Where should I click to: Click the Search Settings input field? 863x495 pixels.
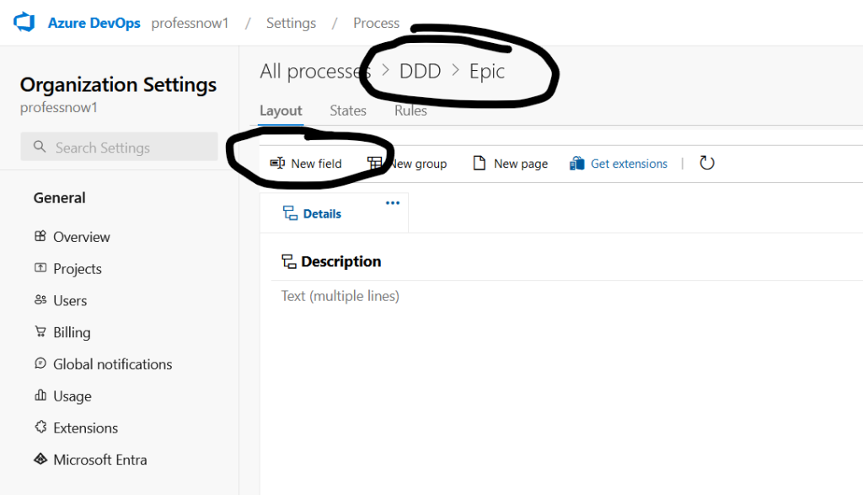120,148
